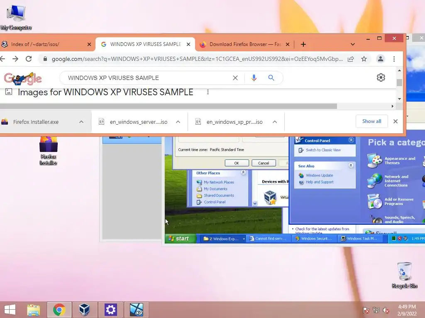Click the Chrome address bar URL

click(197, 59)
